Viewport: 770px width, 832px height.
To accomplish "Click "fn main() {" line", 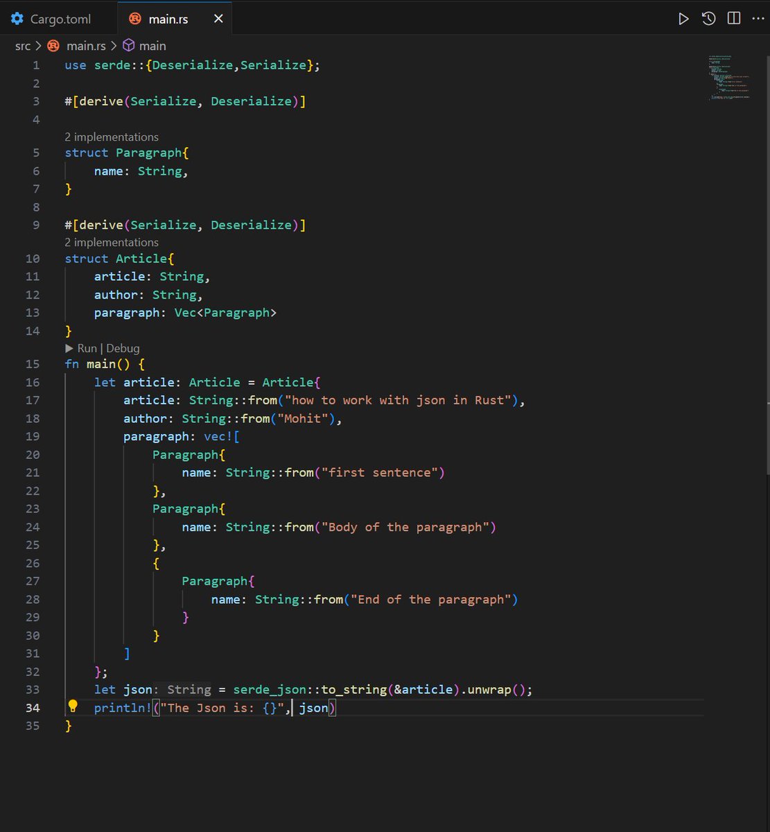I will pos(105,364).
